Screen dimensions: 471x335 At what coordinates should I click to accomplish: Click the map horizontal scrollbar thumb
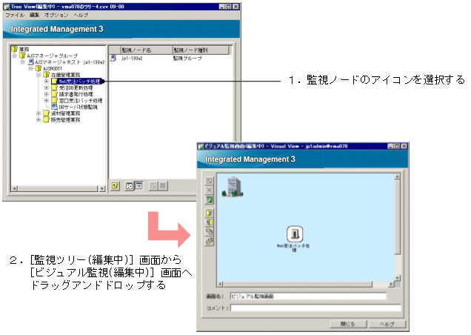tap(298, 284)
